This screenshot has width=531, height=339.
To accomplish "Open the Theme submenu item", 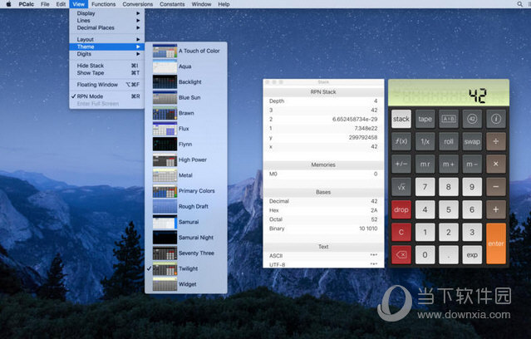I will (106, 47).
